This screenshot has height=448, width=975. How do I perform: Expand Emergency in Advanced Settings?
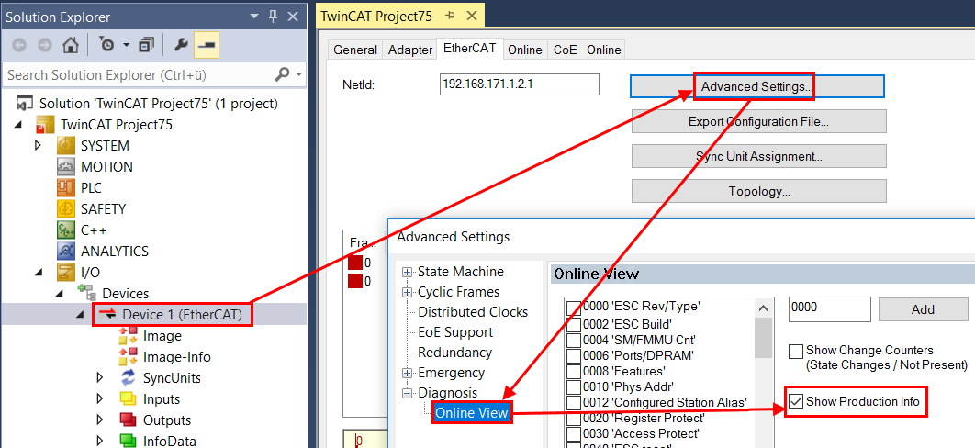point(408,373)
